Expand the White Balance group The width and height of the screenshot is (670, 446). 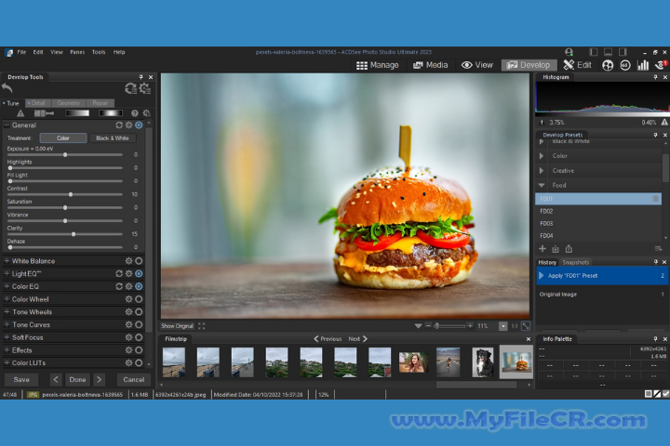click(x=7, y=261)
